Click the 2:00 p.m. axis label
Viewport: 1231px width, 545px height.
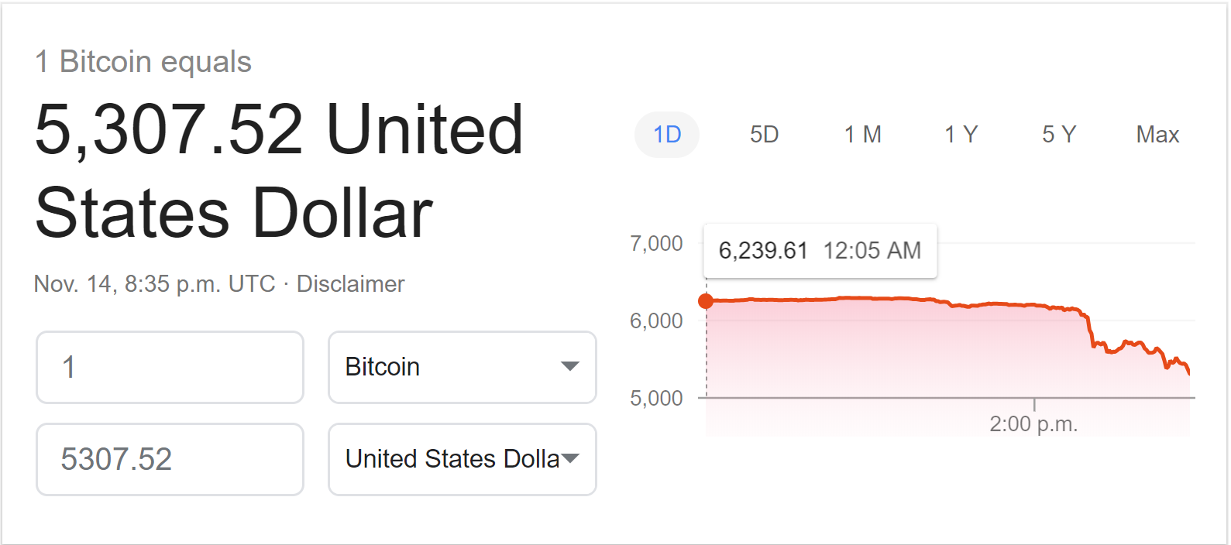pos(1033,424)
